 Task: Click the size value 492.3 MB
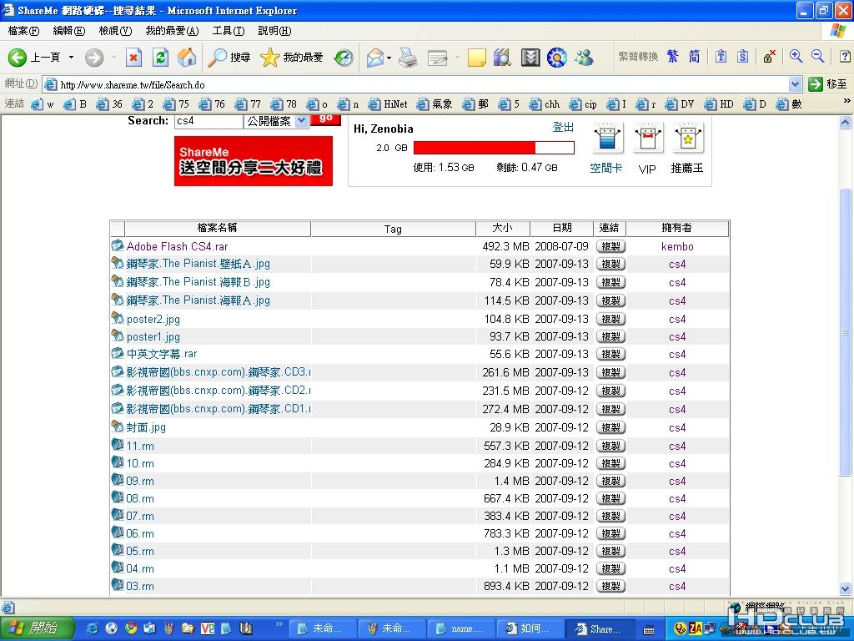point(505,246)
